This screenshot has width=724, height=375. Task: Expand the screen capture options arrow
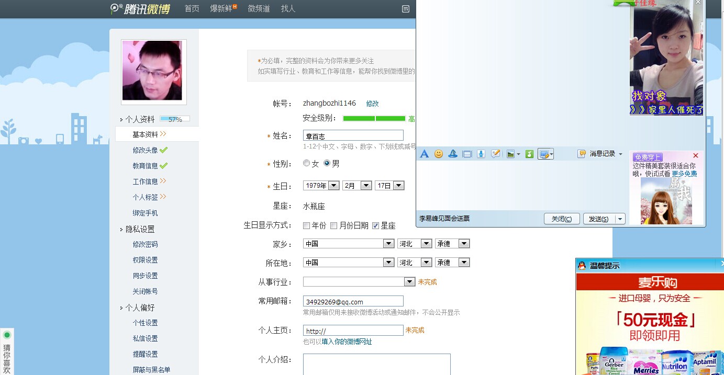click(x=551, y=154)
